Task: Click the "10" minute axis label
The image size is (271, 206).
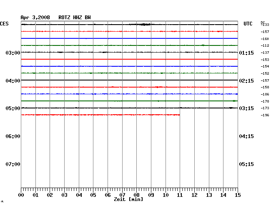Action: pyautogui.click(x=166, y=195)
